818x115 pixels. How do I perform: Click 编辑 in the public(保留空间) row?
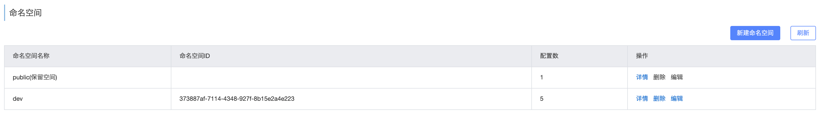click(x=676, y=77)
